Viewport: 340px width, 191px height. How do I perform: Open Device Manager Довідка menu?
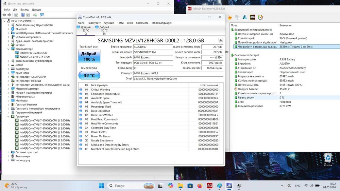click(x=36, y=9)
